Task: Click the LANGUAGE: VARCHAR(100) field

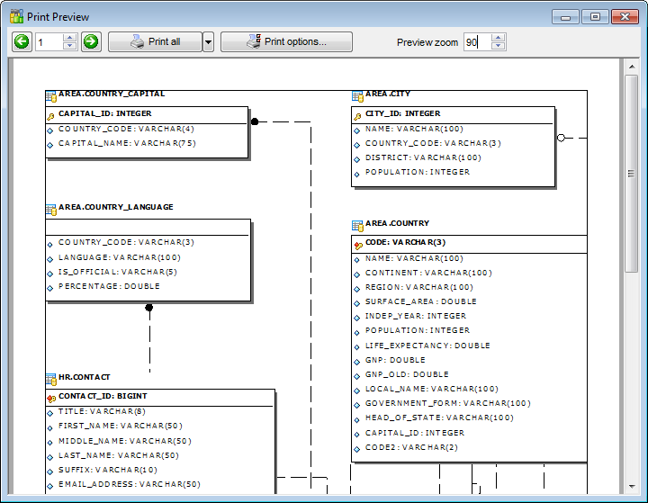Action: point(120,257)
